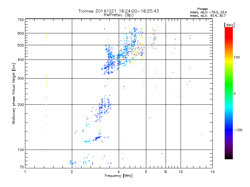Image resolution: width=250 pixels, height=187 pixels.
Task: Click the '[deg]' colorbar unit label
Action: coord(229,25)
